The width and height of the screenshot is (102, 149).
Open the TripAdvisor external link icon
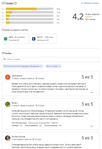tap(18, 40)
